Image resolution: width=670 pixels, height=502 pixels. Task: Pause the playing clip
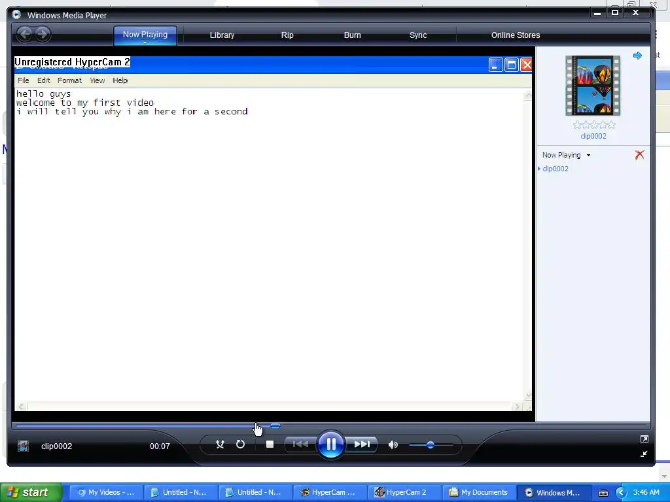(331, 444)
